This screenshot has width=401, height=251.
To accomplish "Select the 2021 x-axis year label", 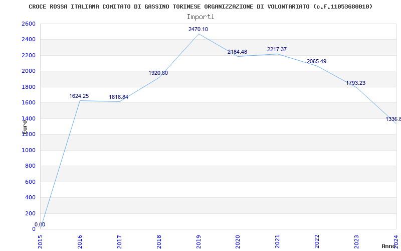I will (278, 241).
